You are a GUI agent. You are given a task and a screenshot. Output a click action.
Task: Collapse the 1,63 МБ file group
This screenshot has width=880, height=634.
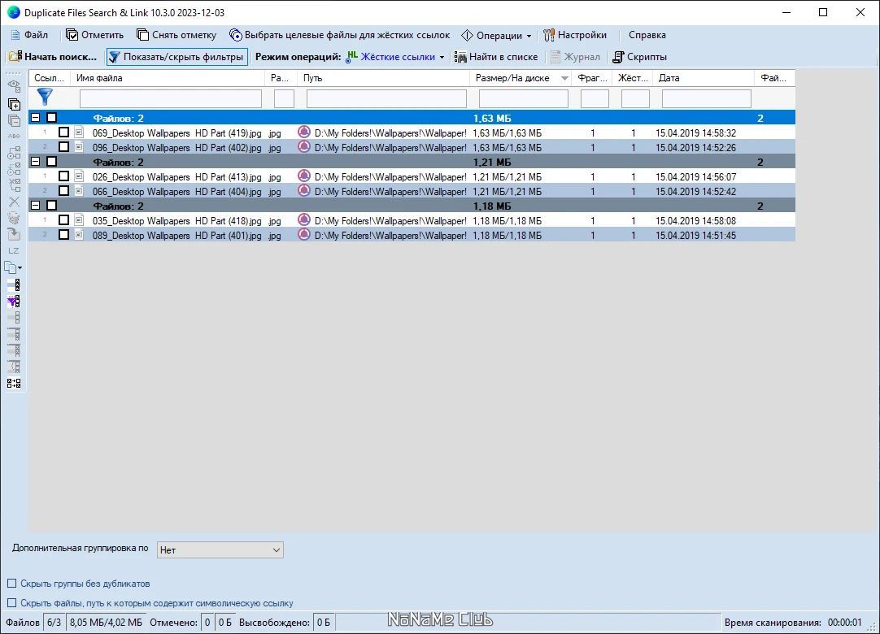(x=35, y=118)
